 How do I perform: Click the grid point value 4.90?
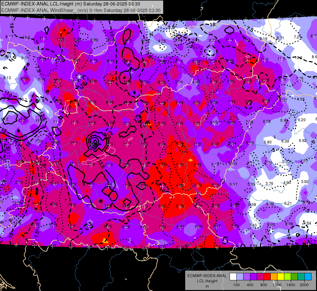click(x=287, y=183)
